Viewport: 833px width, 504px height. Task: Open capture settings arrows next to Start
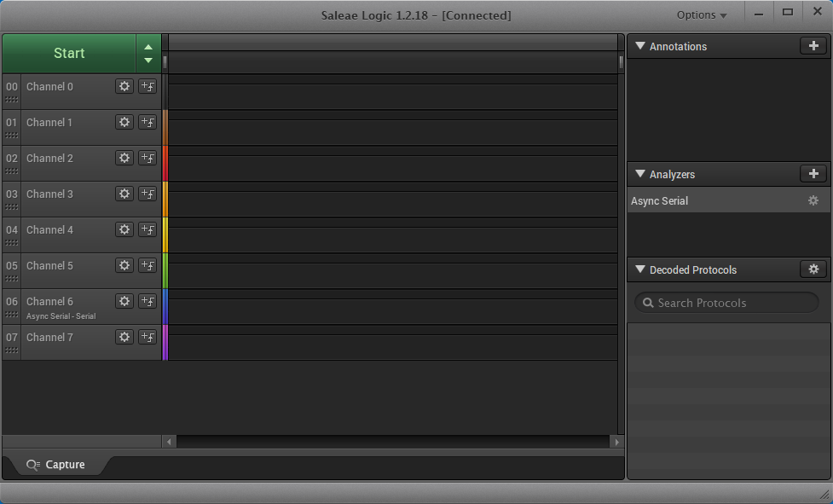click(x=148, y=53)
